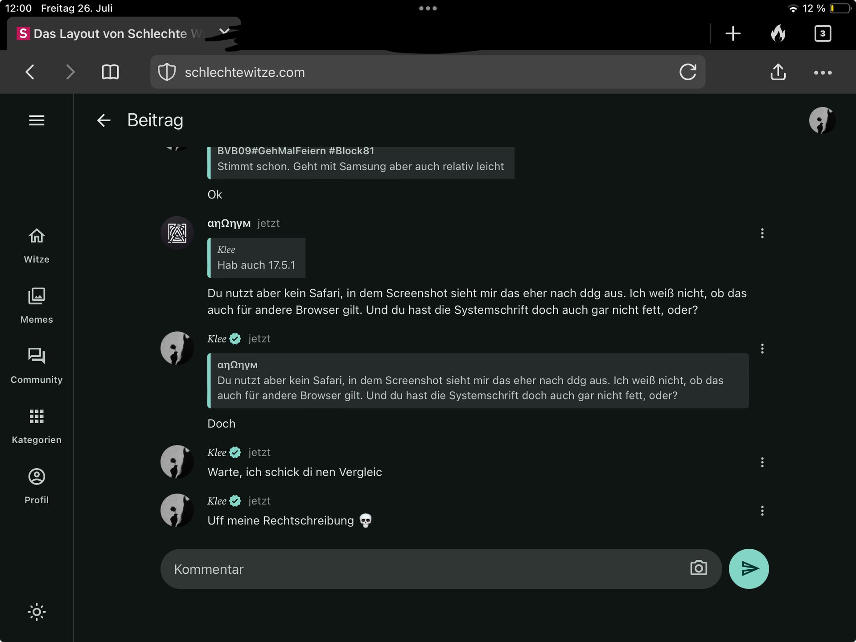Click the Kommentar input field
The height and width of the screenshot is (642, 856).
(424, 569)
